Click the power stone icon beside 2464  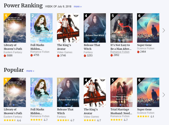tap(138, 52)
